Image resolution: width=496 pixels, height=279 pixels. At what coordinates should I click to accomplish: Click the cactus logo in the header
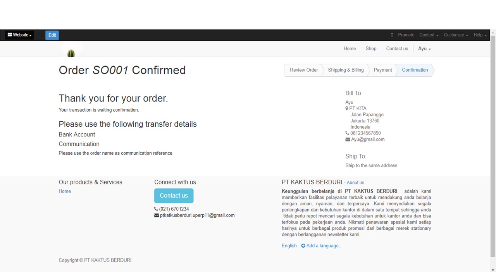(x=71, y=53)
